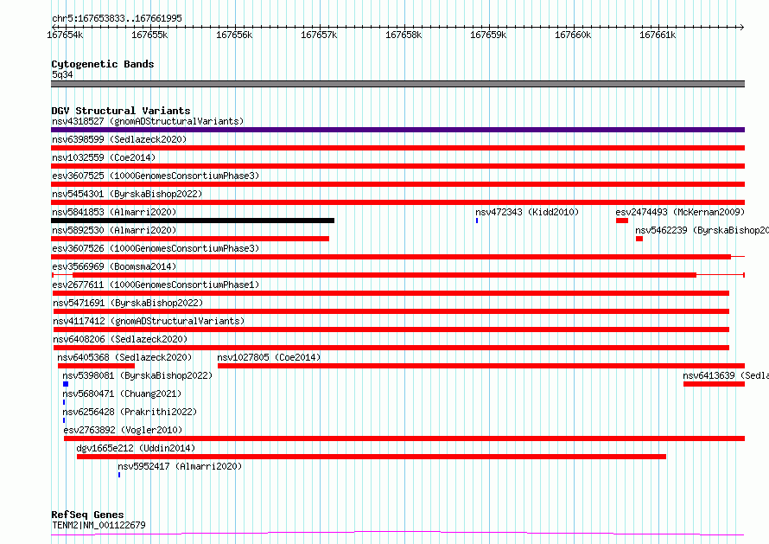The height and width of the screenshot is (544, 769).
Task: Select the purple nsv4318527 variant bar
Action: tap(397, 130)
